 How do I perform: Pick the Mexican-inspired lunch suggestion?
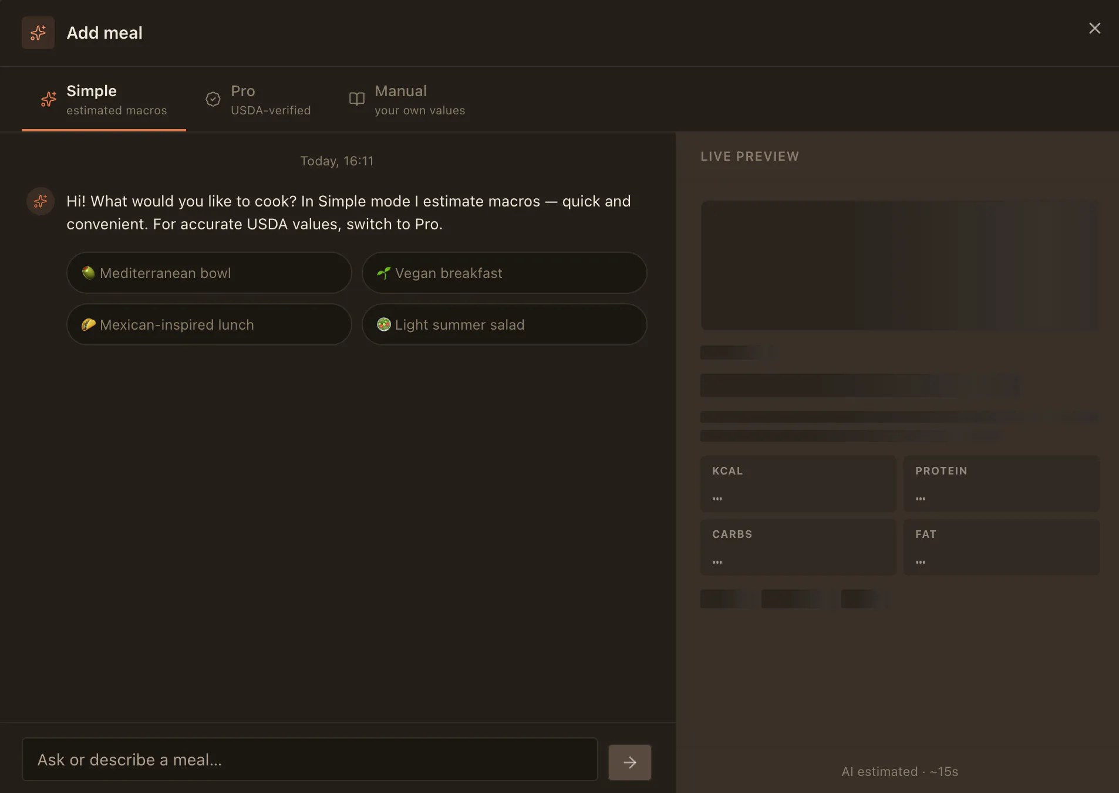click(x=209, y=324)
